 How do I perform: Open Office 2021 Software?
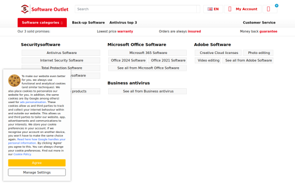tap(168, 60)
